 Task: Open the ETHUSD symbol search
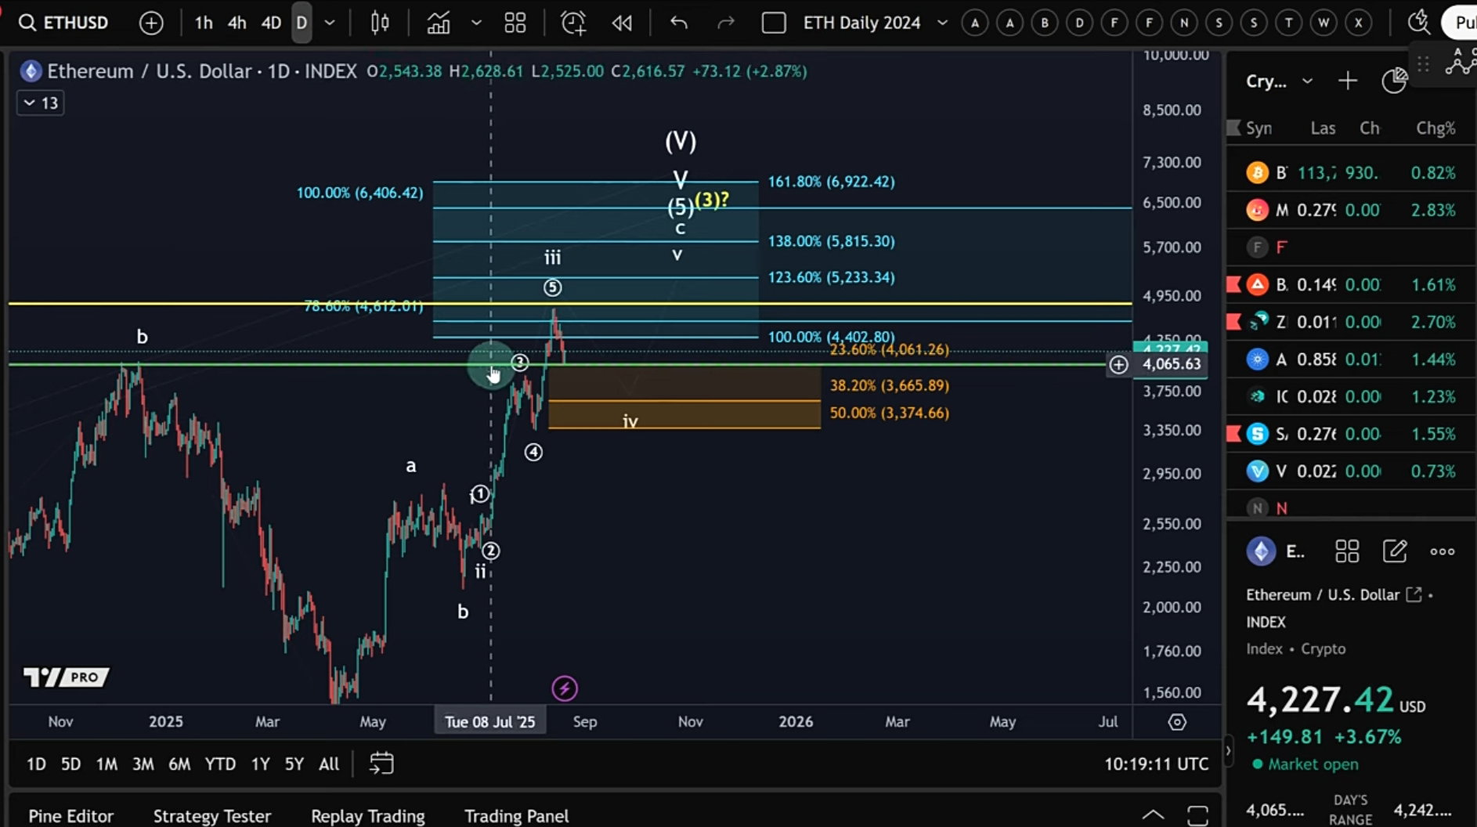64,23
